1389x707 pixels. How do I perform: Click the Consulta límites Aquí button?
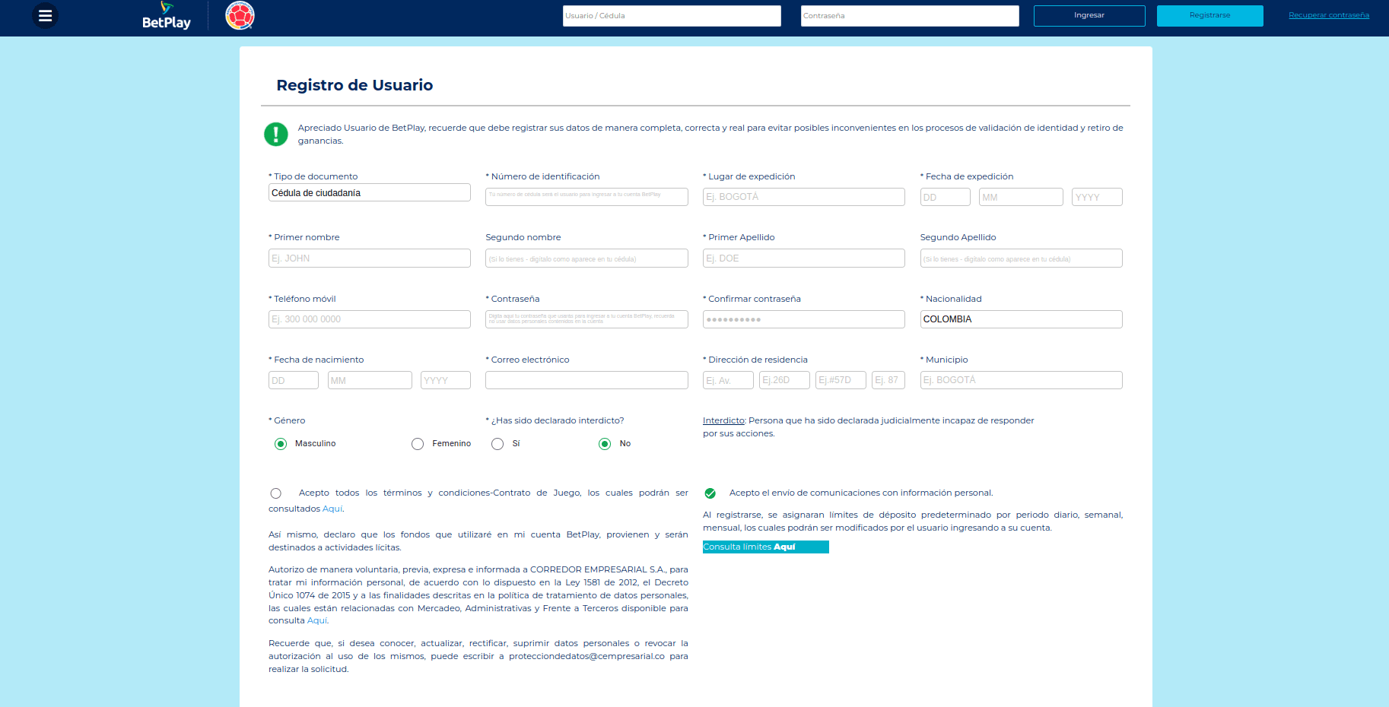[765, 547]
